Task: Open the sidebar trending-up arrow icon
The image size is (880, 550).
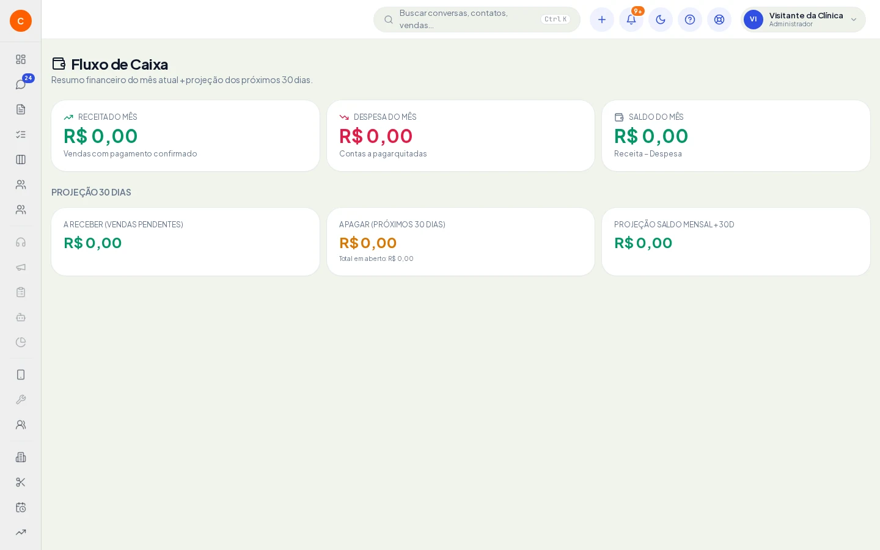Action: coord(21,532)
